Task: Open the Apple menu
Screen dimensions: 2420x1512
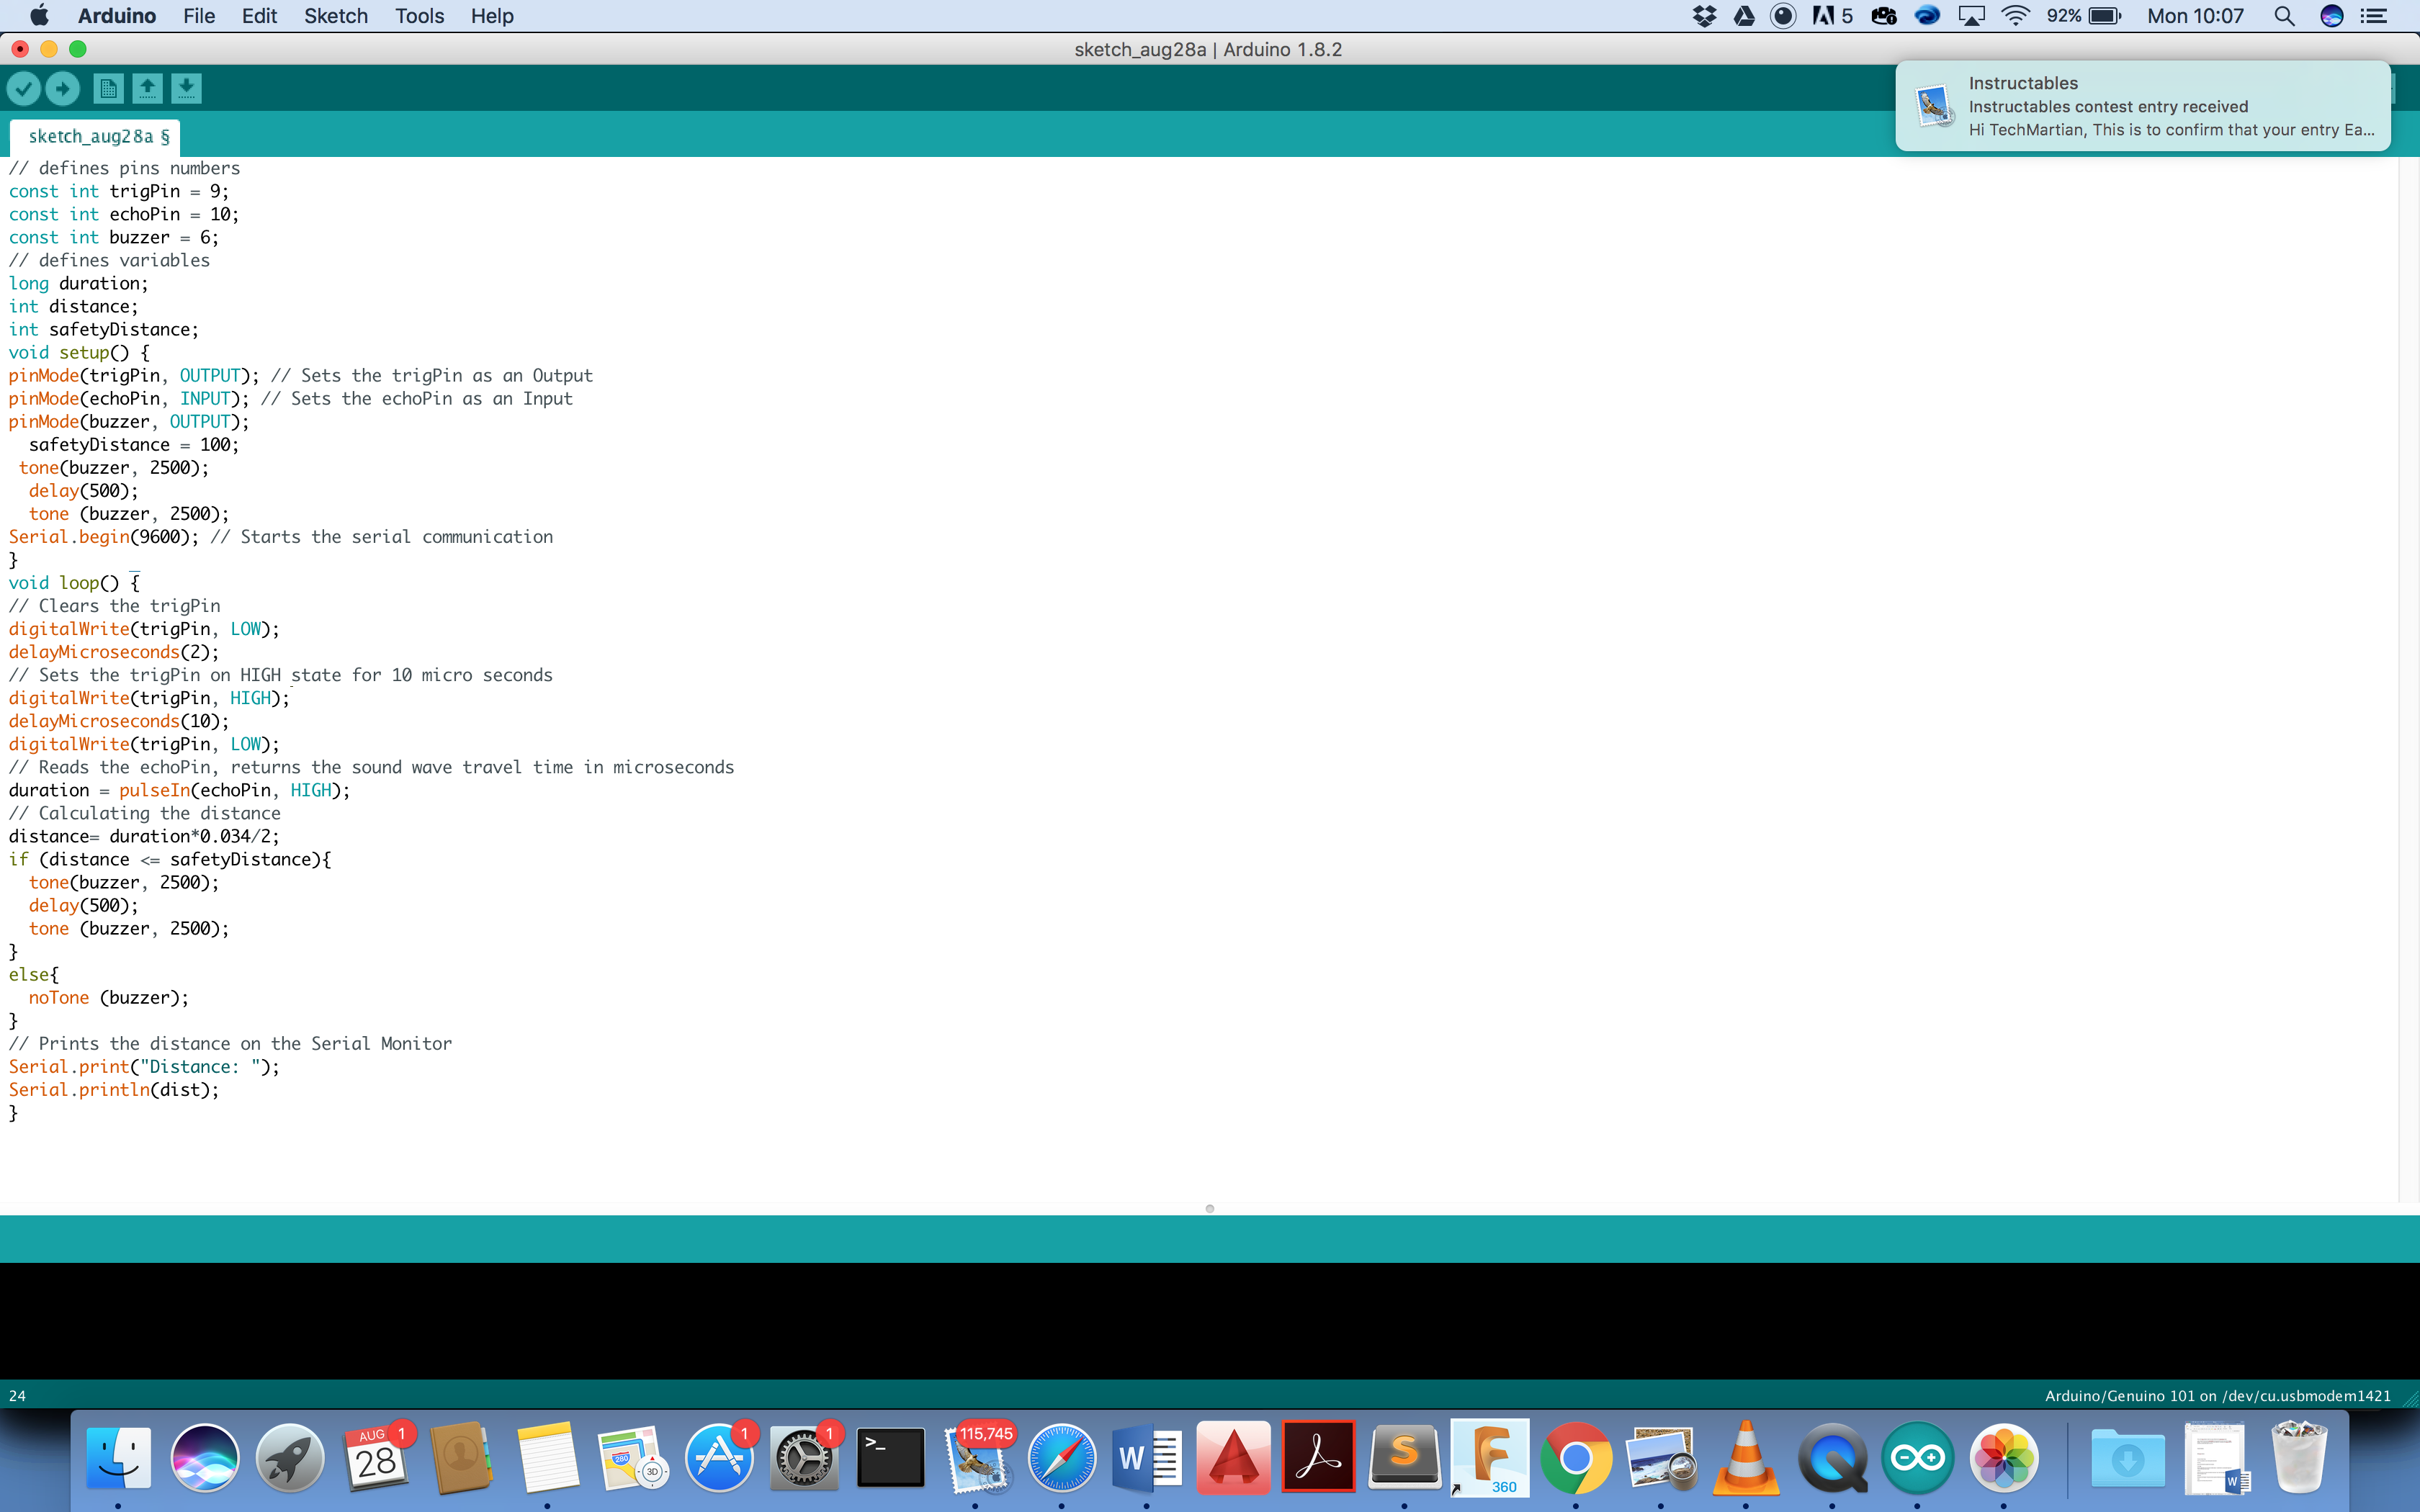Action: (39, 16)
